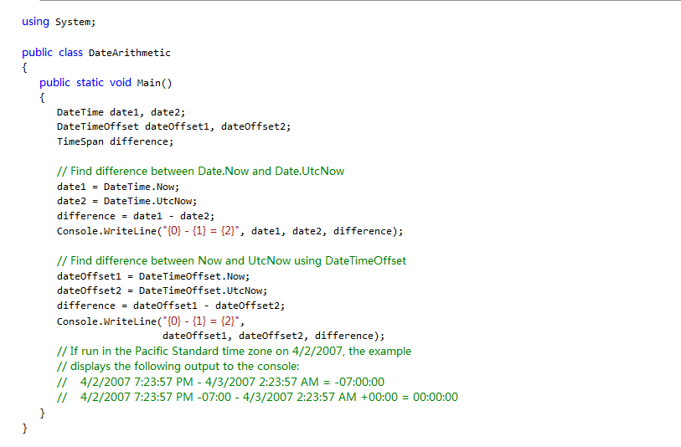Click the first Console.WriteLine call
This screenshot has height=447, width=681.
pyautogui.click(x=230, y=231)
